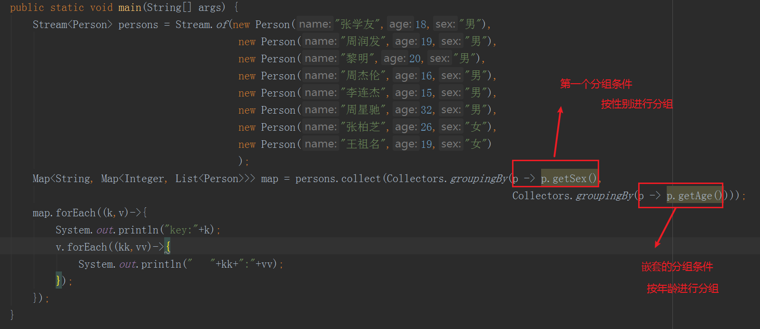Click the name: hint on 周润发 line
760x329 pixels.
[321, 42]
